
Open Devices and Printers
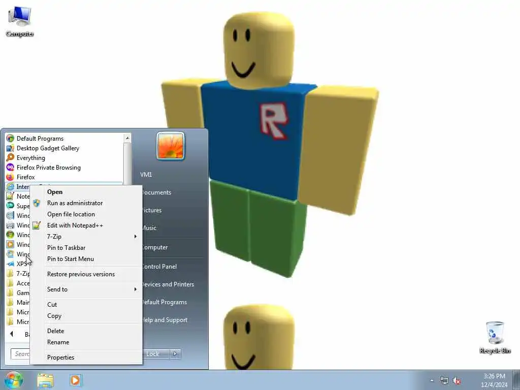[168, 284]
